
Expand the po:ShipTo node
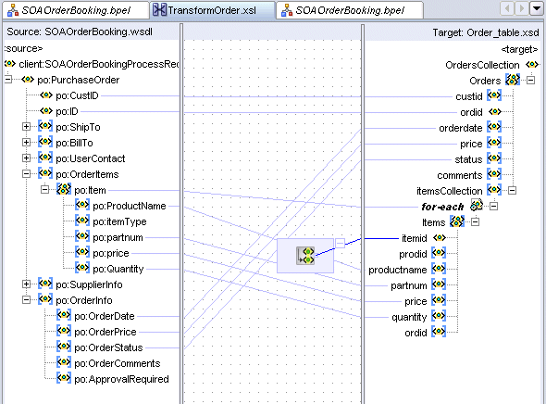26,127
